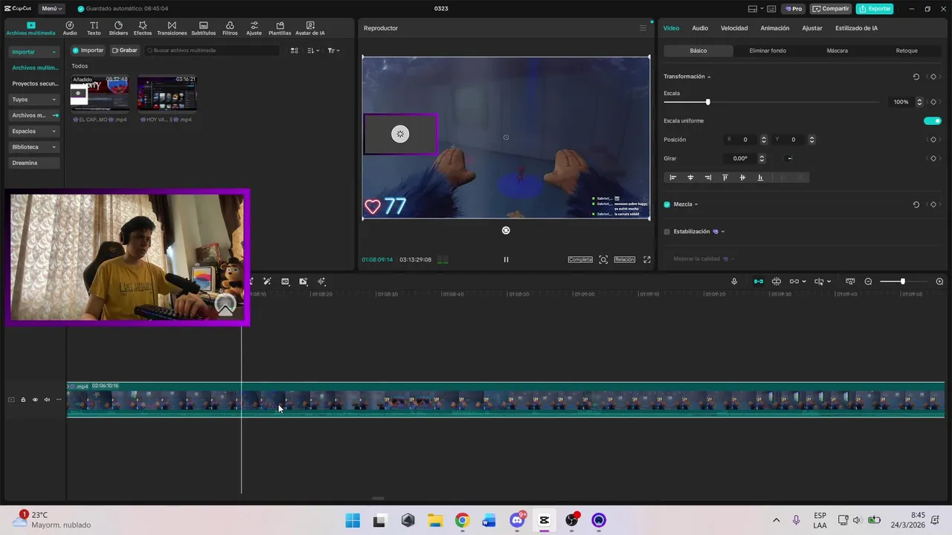Open player hamburger menu
Viewport: 952px width, 535px height.
(643, 28)
